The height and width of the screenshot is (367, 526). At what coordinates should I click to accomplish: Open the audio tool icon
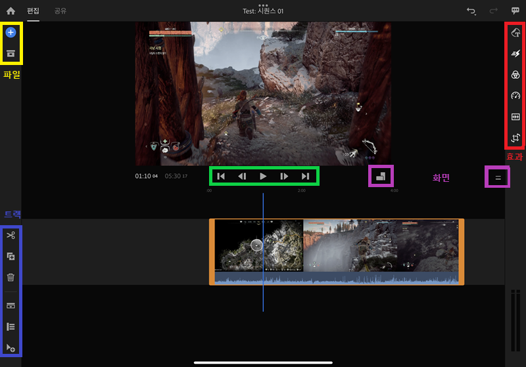tap(515, 116)
